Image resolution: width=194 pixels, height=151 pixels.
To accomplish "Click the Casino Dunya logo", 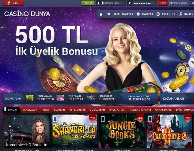I will pyautogui.click(x=27, y=14).
